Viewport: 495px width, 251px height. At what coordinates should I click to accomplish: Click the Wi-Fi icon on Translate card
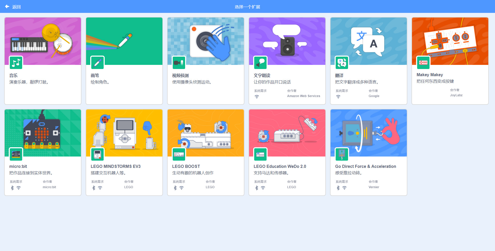[338, 97]
